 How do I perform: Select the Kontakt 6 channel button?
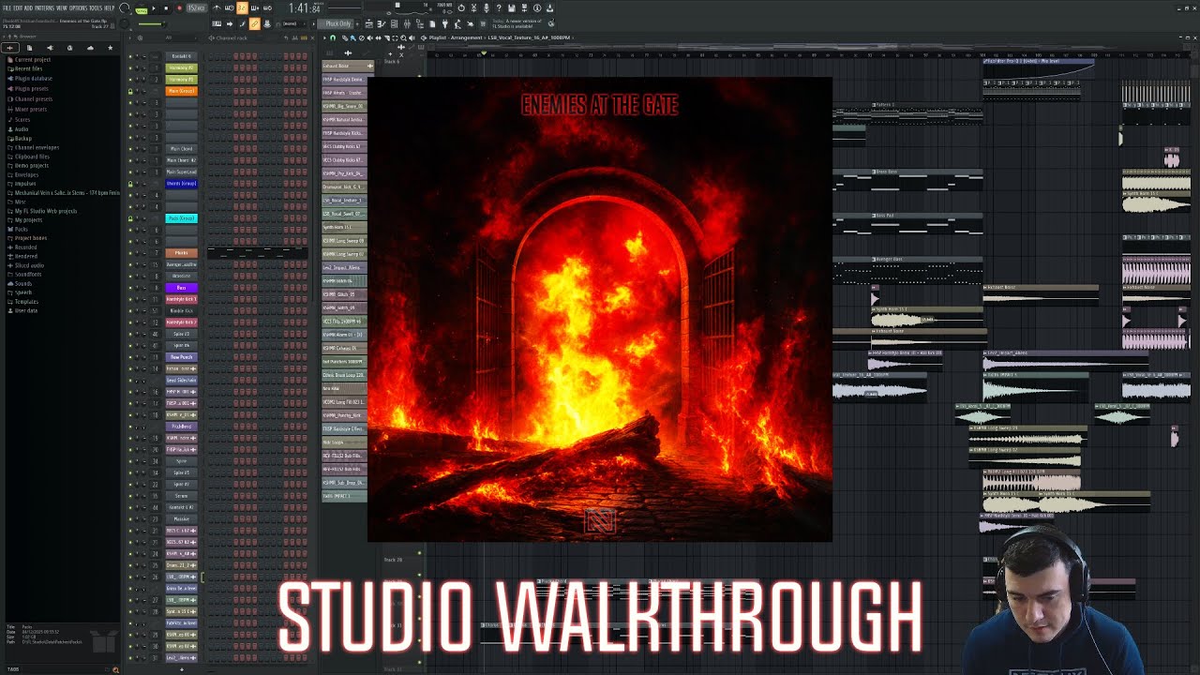181,56
